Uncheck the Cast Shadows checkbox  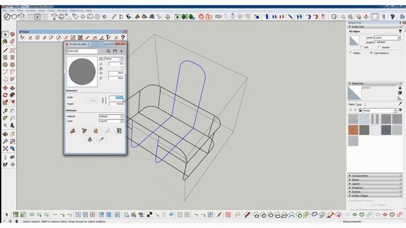[372, 53]
